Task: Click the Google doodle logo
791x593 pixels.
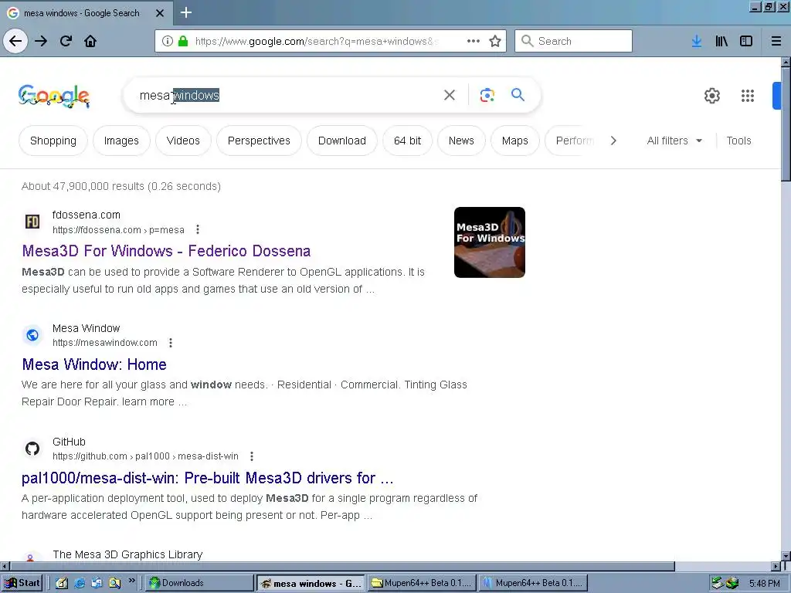Action: coord(54,96)
